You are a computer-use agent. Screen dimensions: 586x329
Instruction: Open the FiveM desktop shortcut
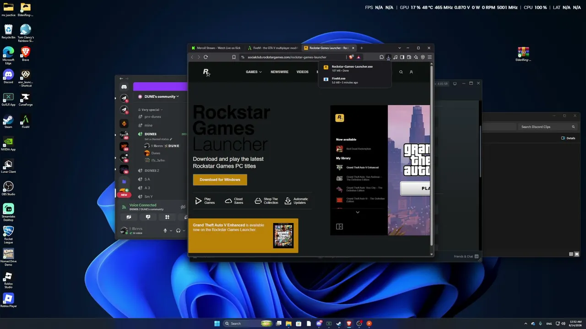(x=26, y=122)
